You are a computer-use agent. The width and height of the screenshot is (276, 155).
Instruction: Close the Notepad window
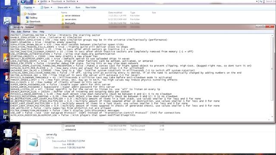tap(270, 27)
